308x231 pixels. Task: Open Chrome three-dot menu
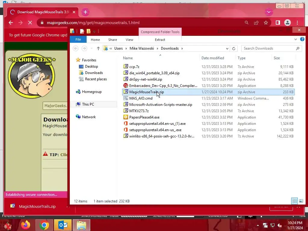pyautogui.click(x=297, y=23)
